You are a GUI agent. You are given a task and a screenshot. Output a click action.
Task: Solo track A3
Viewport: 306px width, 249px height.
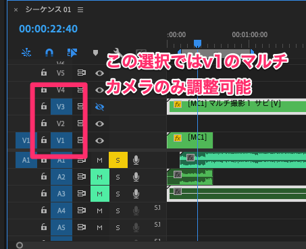tap(118, 194)
